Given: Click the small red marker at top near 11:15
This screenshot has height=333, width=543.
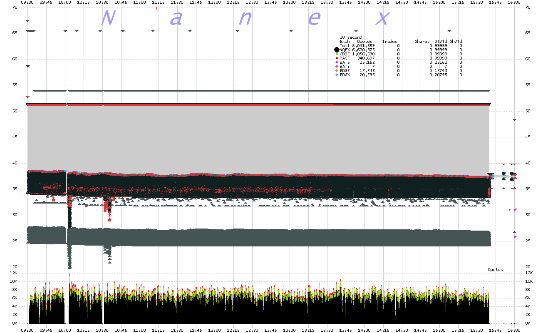Looking at the screenshot, I should click(x=156, y=8).
